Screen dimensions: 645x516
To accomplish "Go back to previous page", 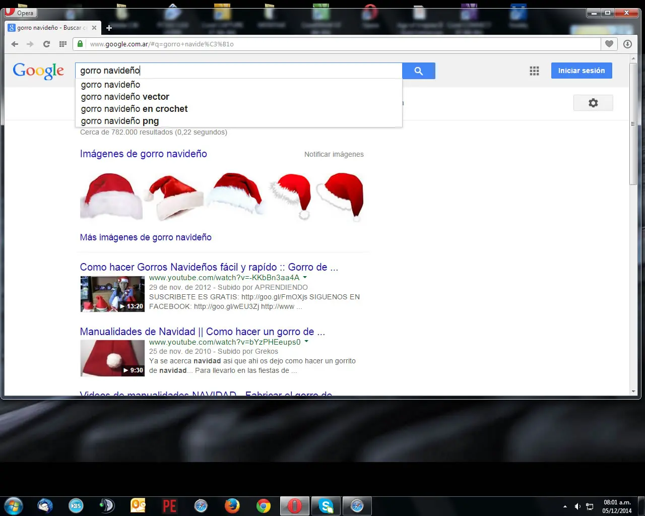I will pos(15,44).
